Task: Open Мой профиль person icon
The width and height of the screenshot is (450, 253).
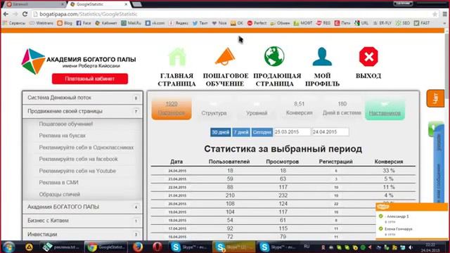Action: coord(322,56)
